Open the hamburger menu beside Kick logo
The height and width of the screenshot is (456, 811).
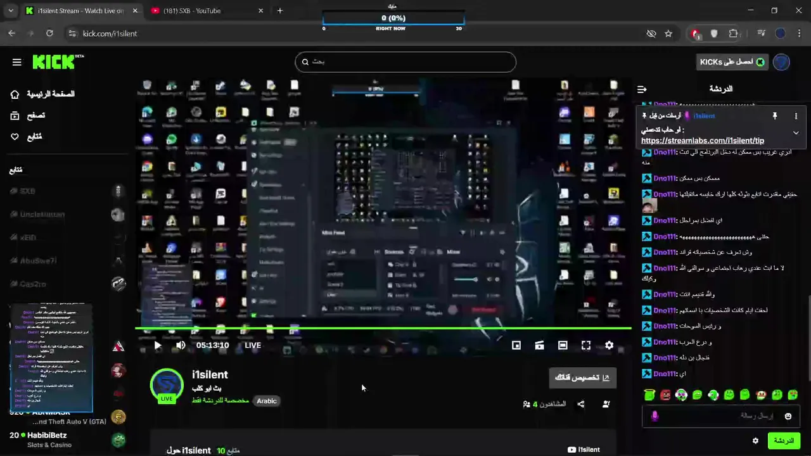[16, 62]
